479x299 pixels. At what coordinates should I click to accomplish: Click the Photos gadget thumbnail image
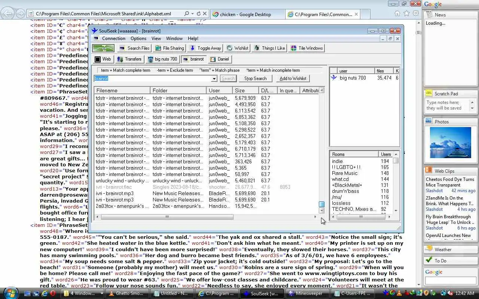pyautogui.click(x=450, y=142)
